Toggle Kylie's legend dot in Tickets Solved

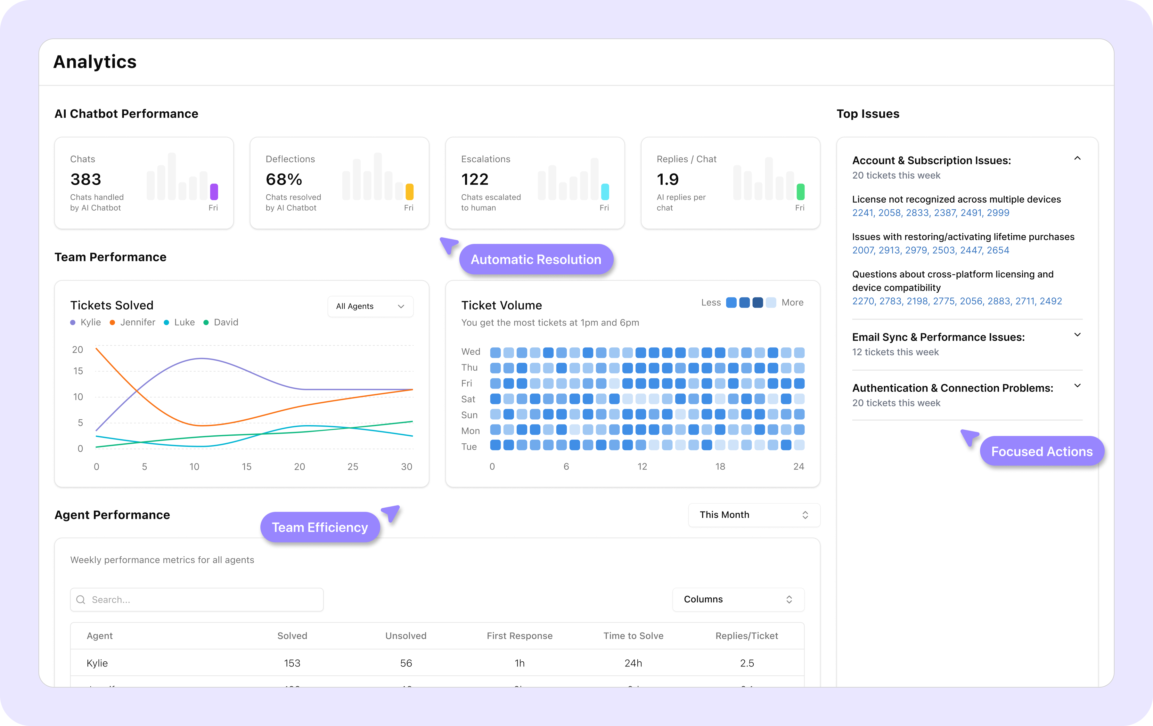point(73,322)
